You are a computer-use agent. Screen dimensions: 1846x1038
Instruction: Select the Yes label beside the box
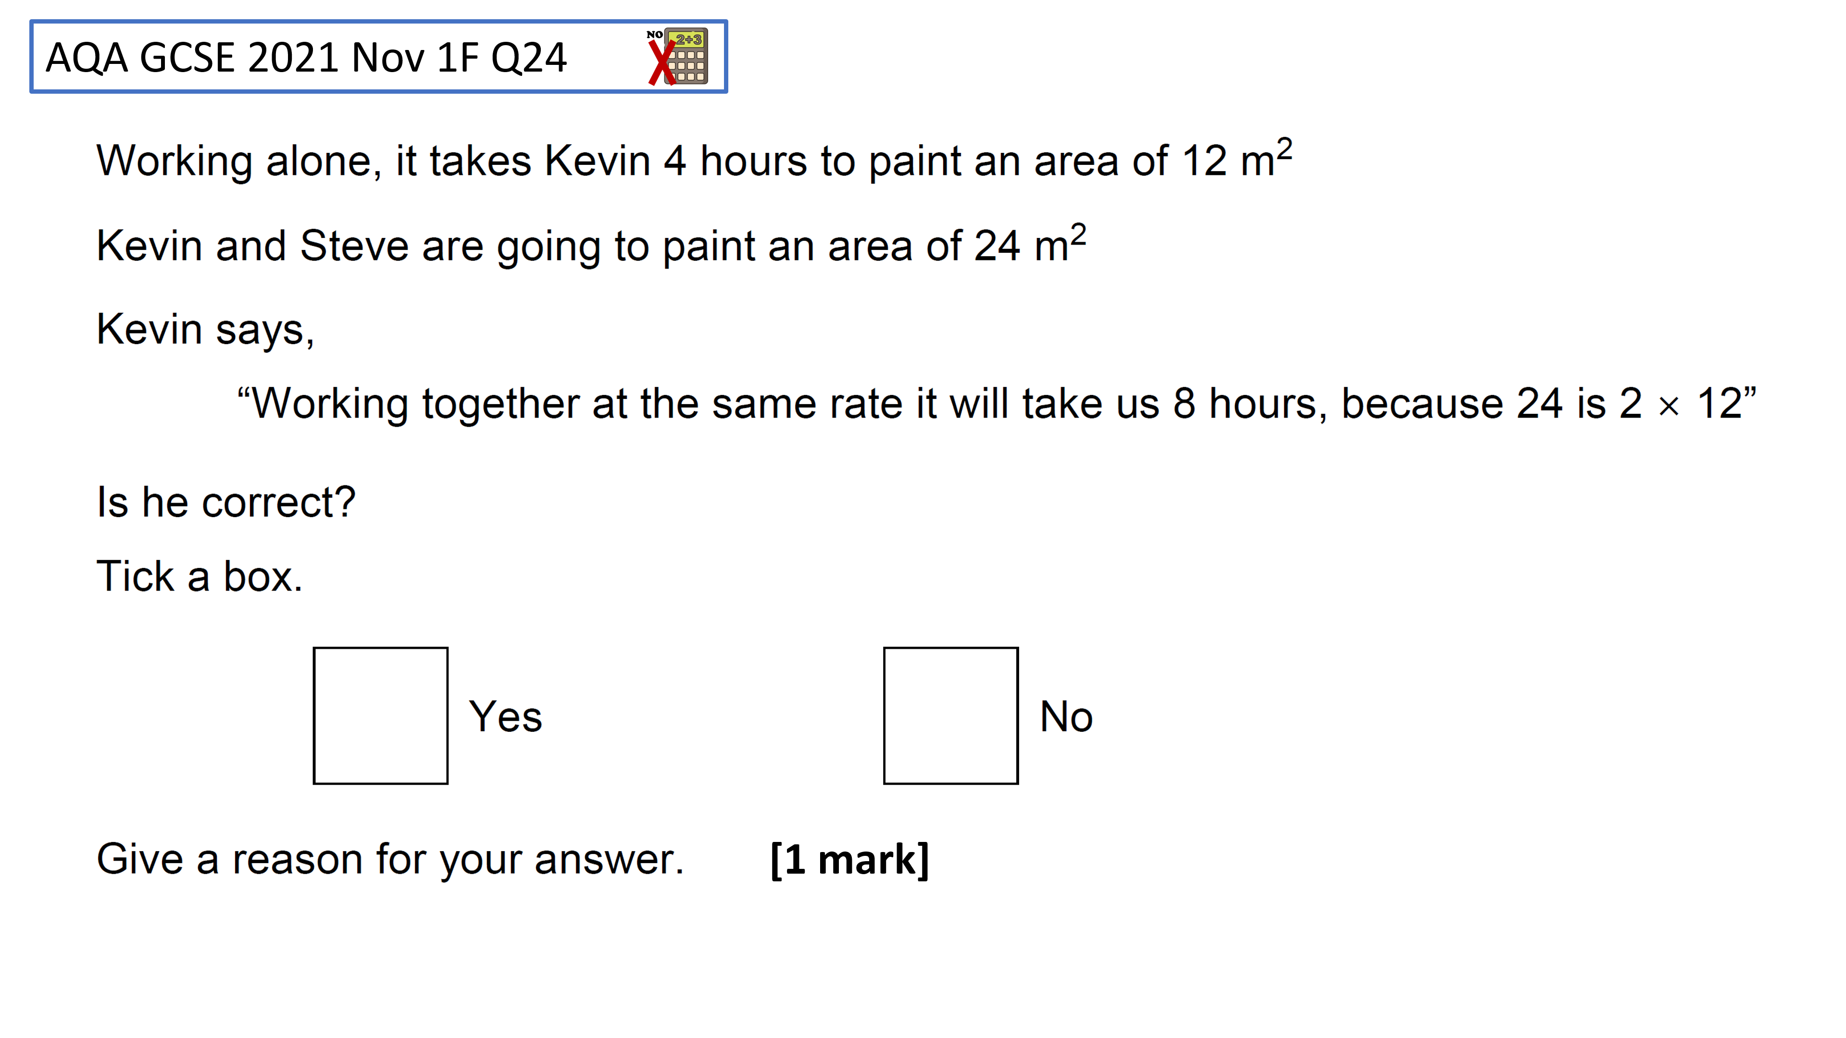click(506, 717)
